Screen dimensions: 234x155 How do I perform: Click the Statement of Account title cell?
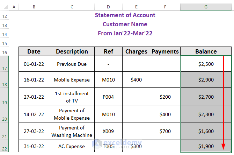pyautogui.click(x=125, y=15)
